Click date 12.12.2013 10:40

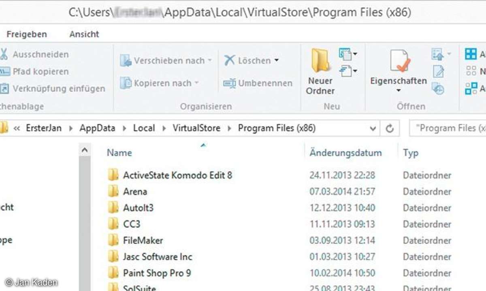click(342, 208)
